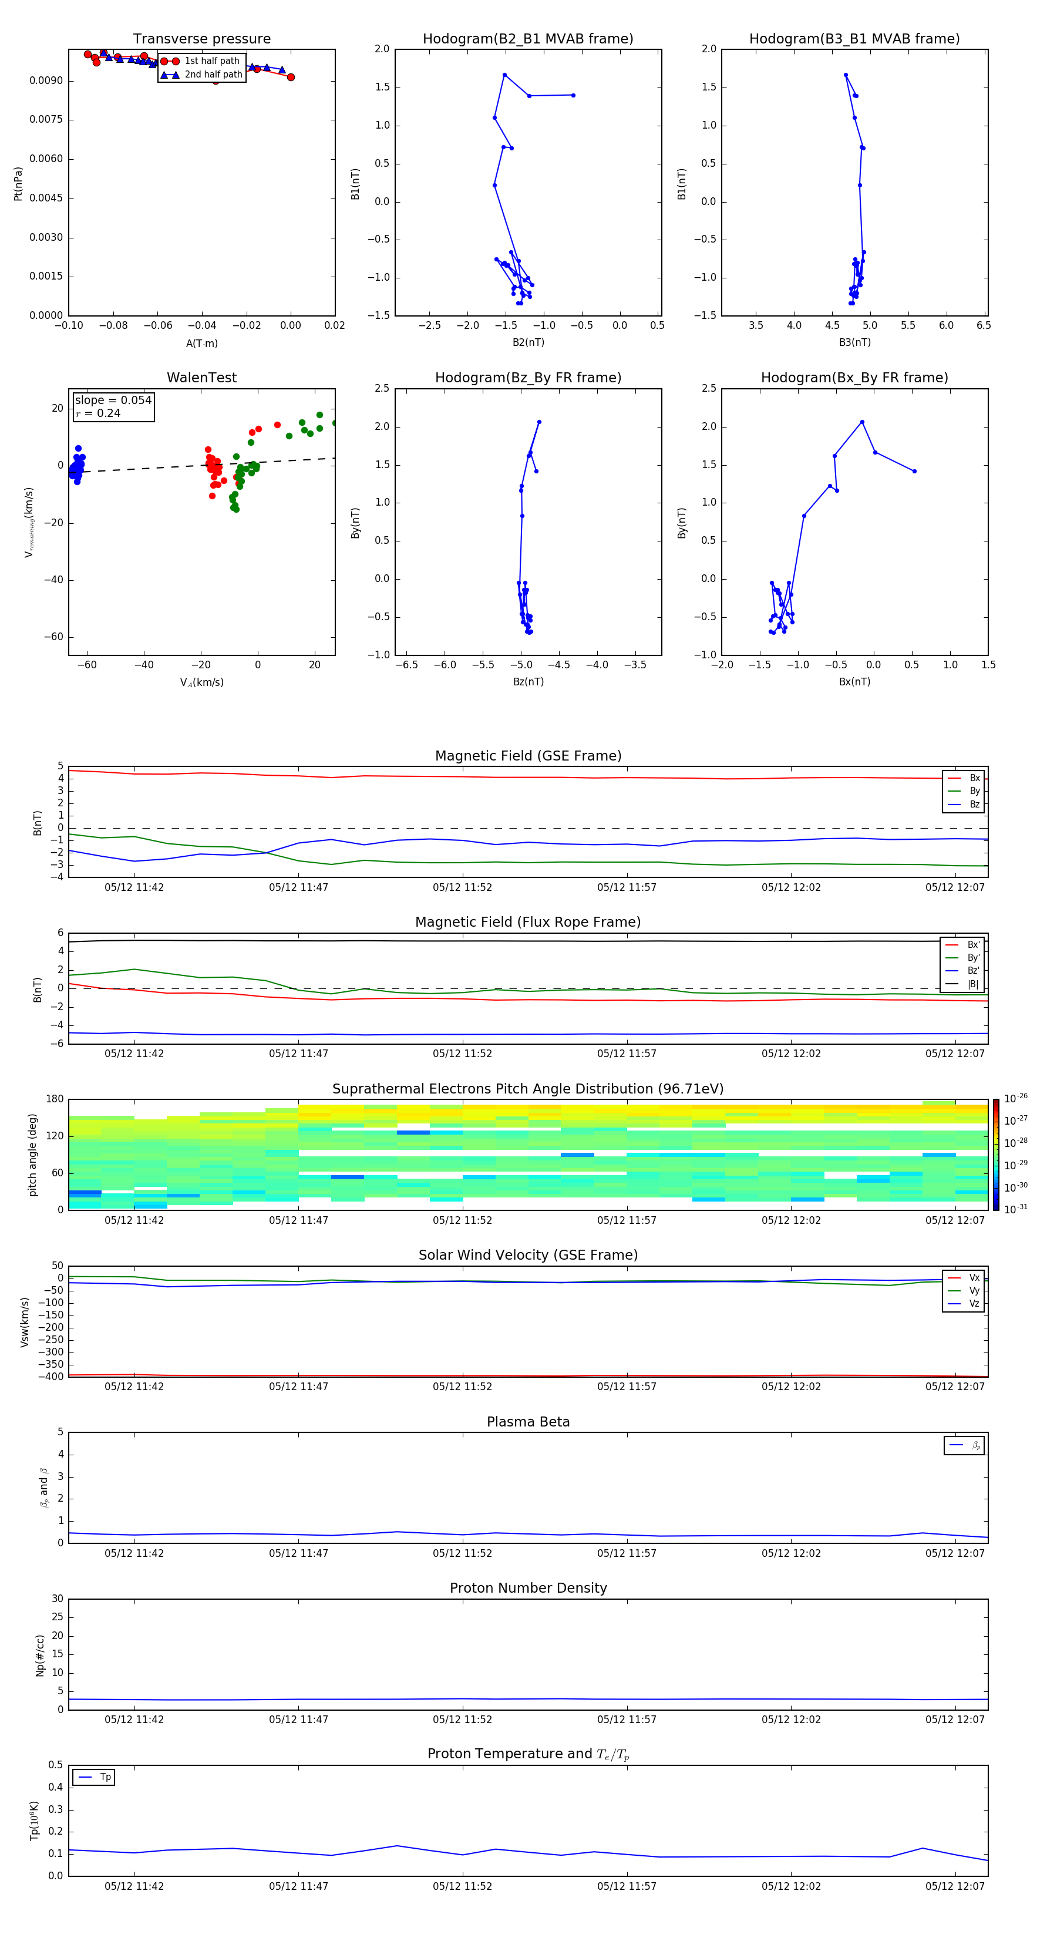Click the 'Plasma Beta' panel title
The image size is (1057, 1938).
(x=528, y=1422)
